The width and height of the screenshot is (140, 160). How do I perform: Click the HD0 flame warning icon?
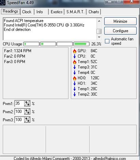(x=75, y=78)
